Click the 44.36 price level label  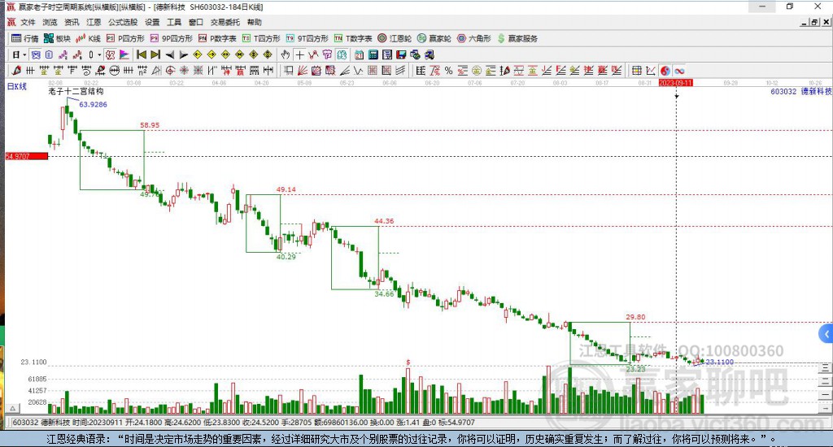point(384,221)
